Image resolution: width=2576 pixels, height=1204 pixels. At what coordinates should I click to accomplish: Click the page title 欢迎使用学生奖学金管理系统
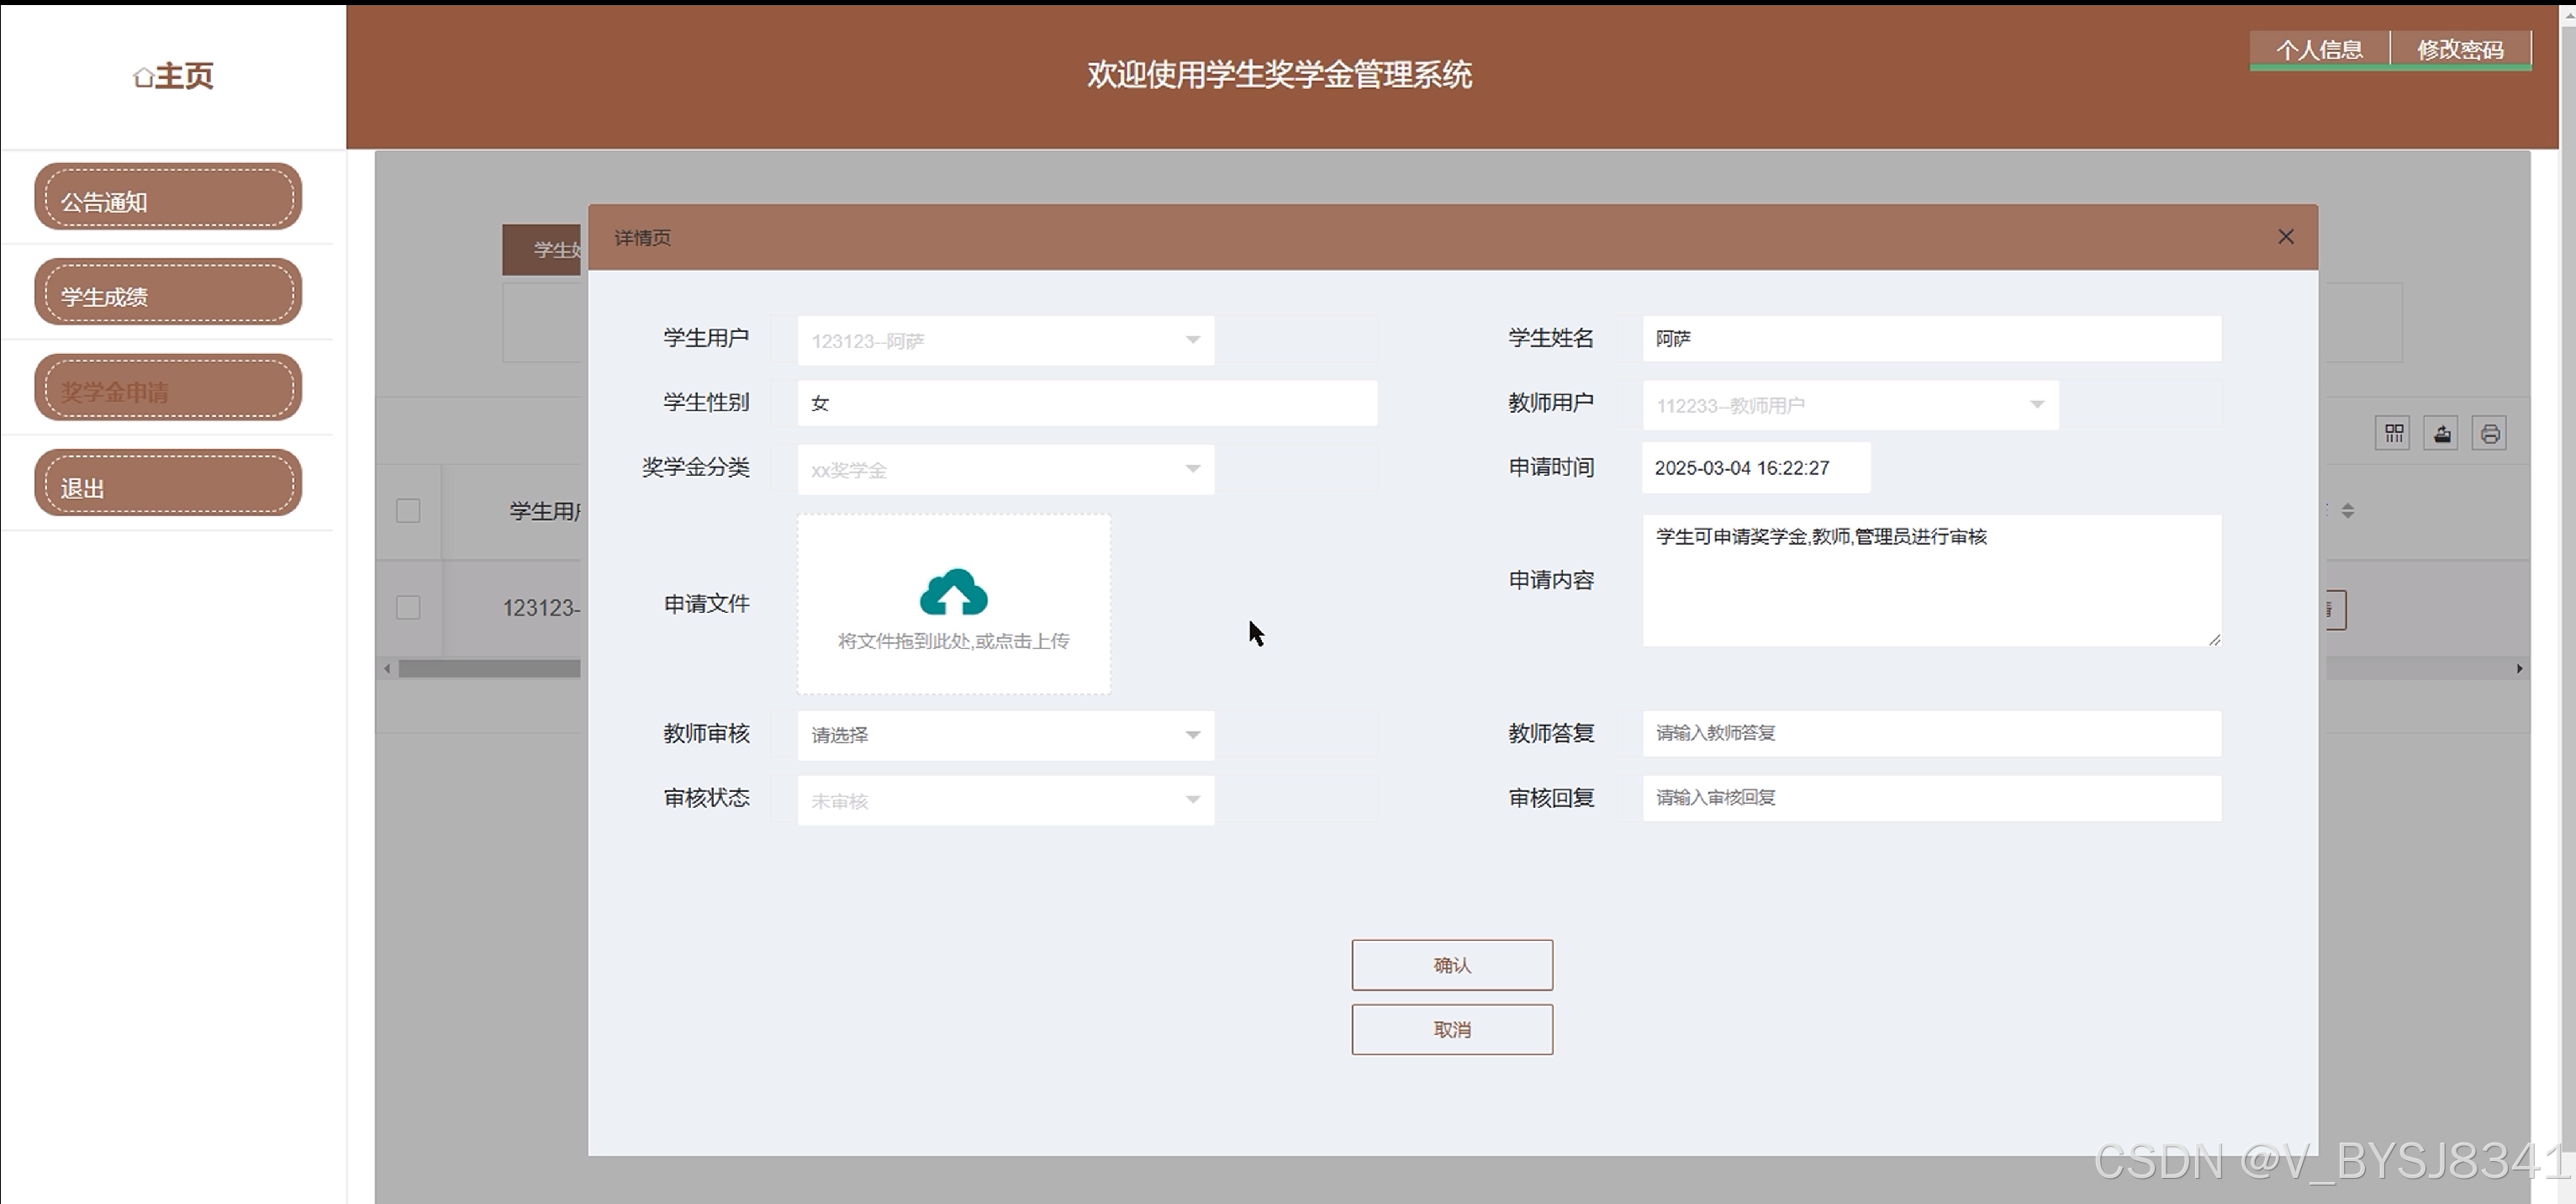click(x=1279, y=75)
